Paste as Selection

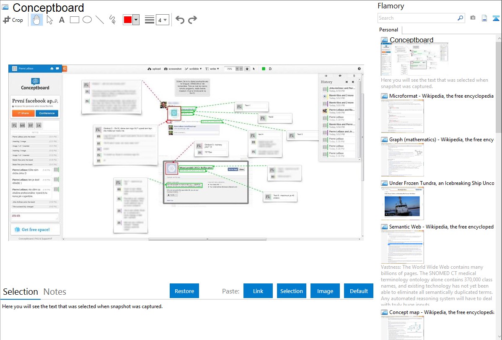pos(291,291)
